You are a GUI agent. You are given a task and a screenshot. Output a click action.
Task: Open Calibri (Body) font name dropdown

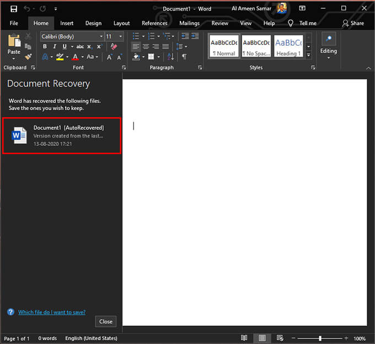coord(101,36)
